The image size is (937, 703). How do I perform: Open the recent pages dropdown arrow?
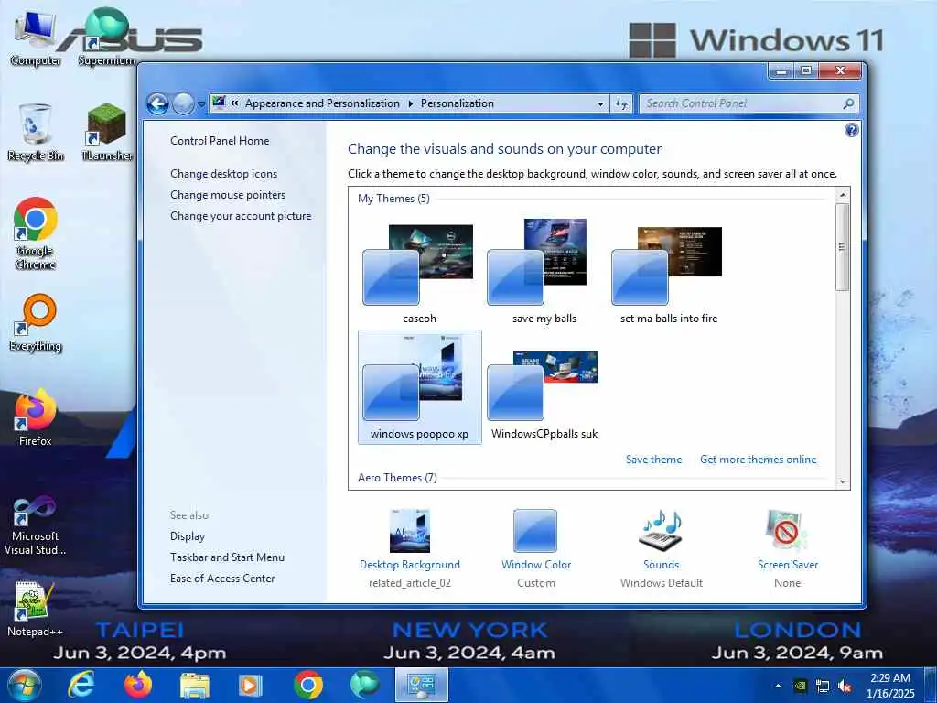pos(201,104)
